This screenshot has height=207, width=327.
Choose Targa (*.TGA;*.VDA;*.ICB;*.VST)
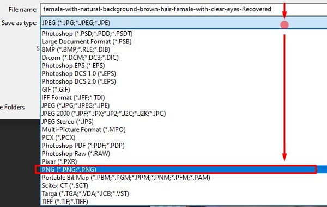click(x=184, y=193)
